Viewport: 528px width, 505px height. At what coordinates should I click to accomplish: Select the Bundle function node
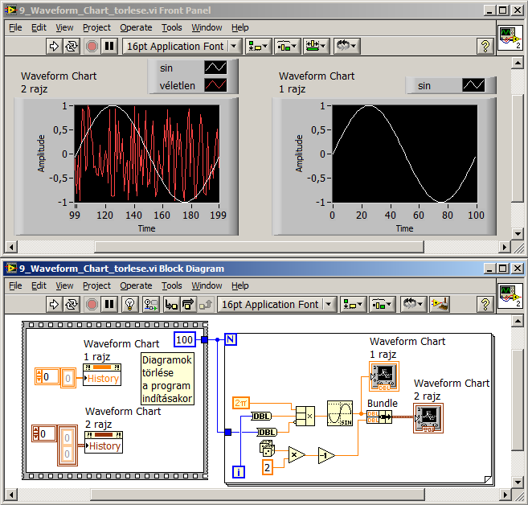379,417
